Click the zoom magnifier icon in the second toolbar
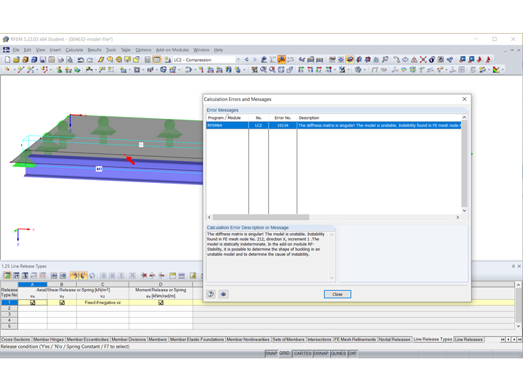Screen dimensions: 523x392 pyautogui.click(x=263, y=69)
